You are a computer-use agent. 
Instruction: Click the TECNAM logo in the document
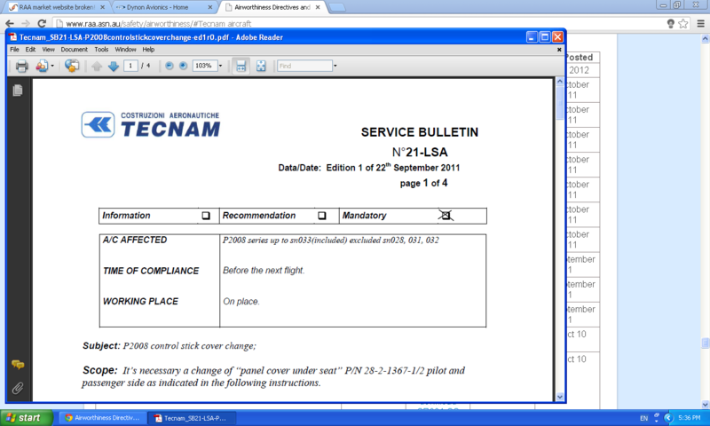(x=150, y=124)
